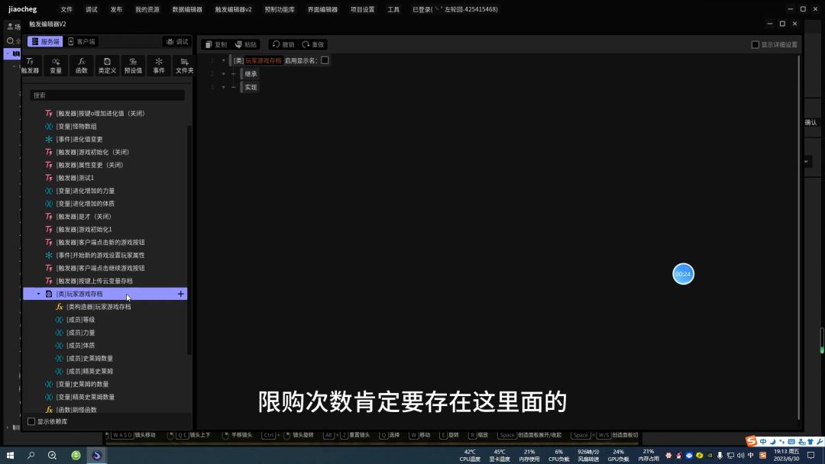
Task: Toggle the 启用显示名 checkbox
Action: [325, 60]
